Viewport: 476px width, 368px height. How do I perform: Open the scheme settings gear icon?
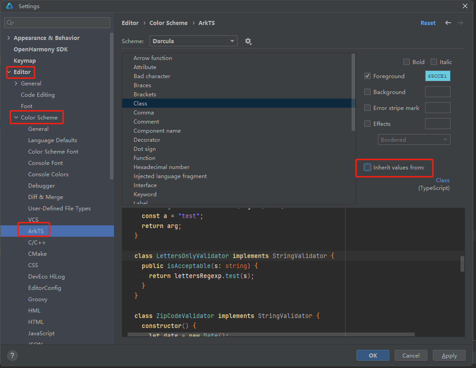[x=248, y=41]
